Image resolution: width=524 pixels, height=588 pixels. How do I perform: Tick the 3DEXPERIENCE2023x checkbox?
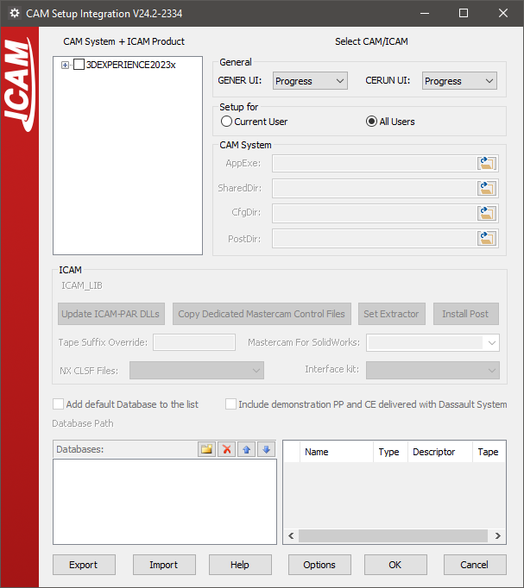pyautogui.click(x=79, y=65)
